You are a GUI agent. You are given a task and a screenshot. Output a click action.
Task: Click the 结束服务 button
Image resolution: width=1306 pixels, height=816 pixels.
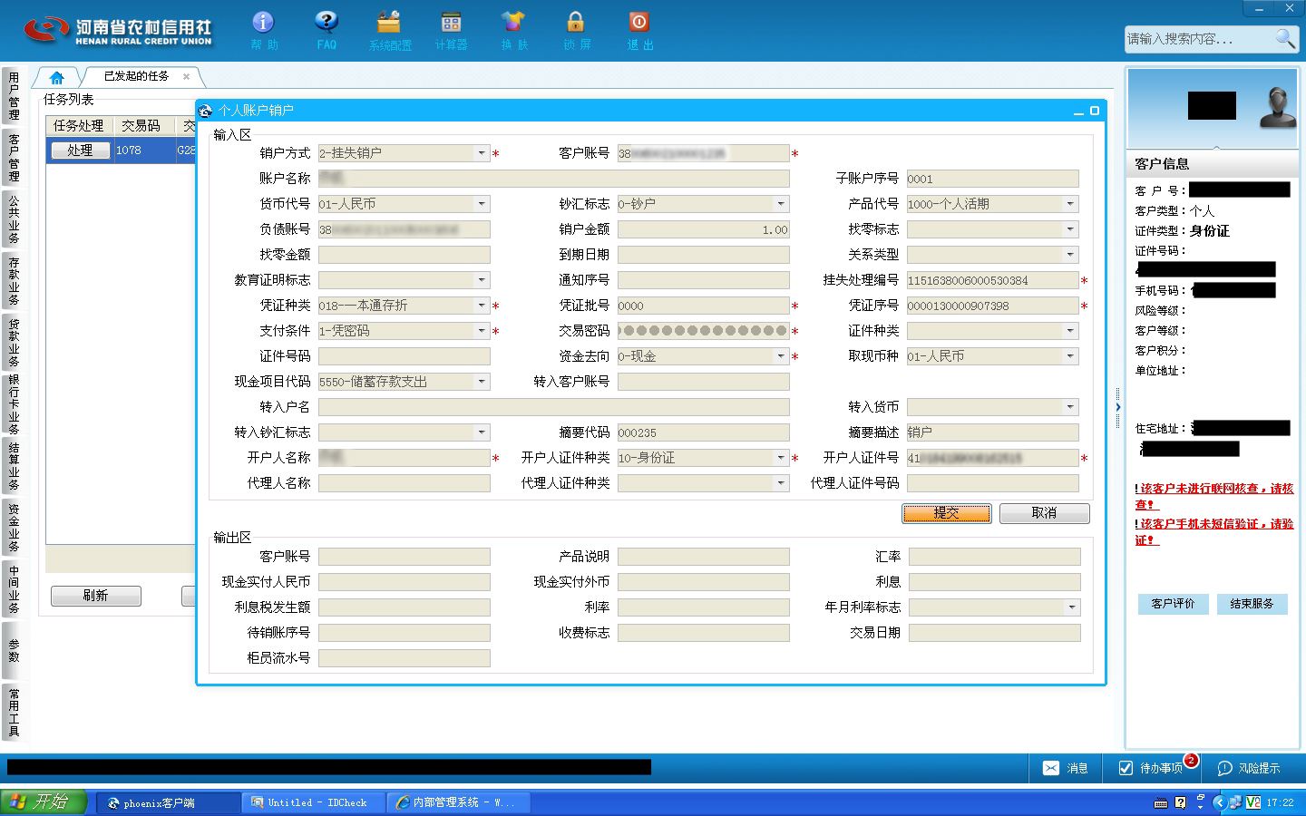[1252, 604]
